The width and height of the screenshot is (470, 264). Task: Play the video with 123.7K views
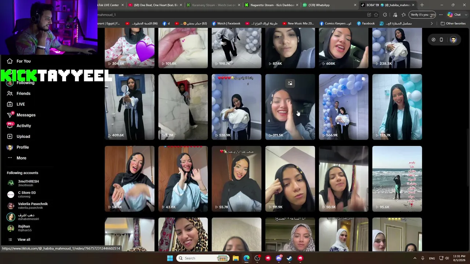click(397, 107)
